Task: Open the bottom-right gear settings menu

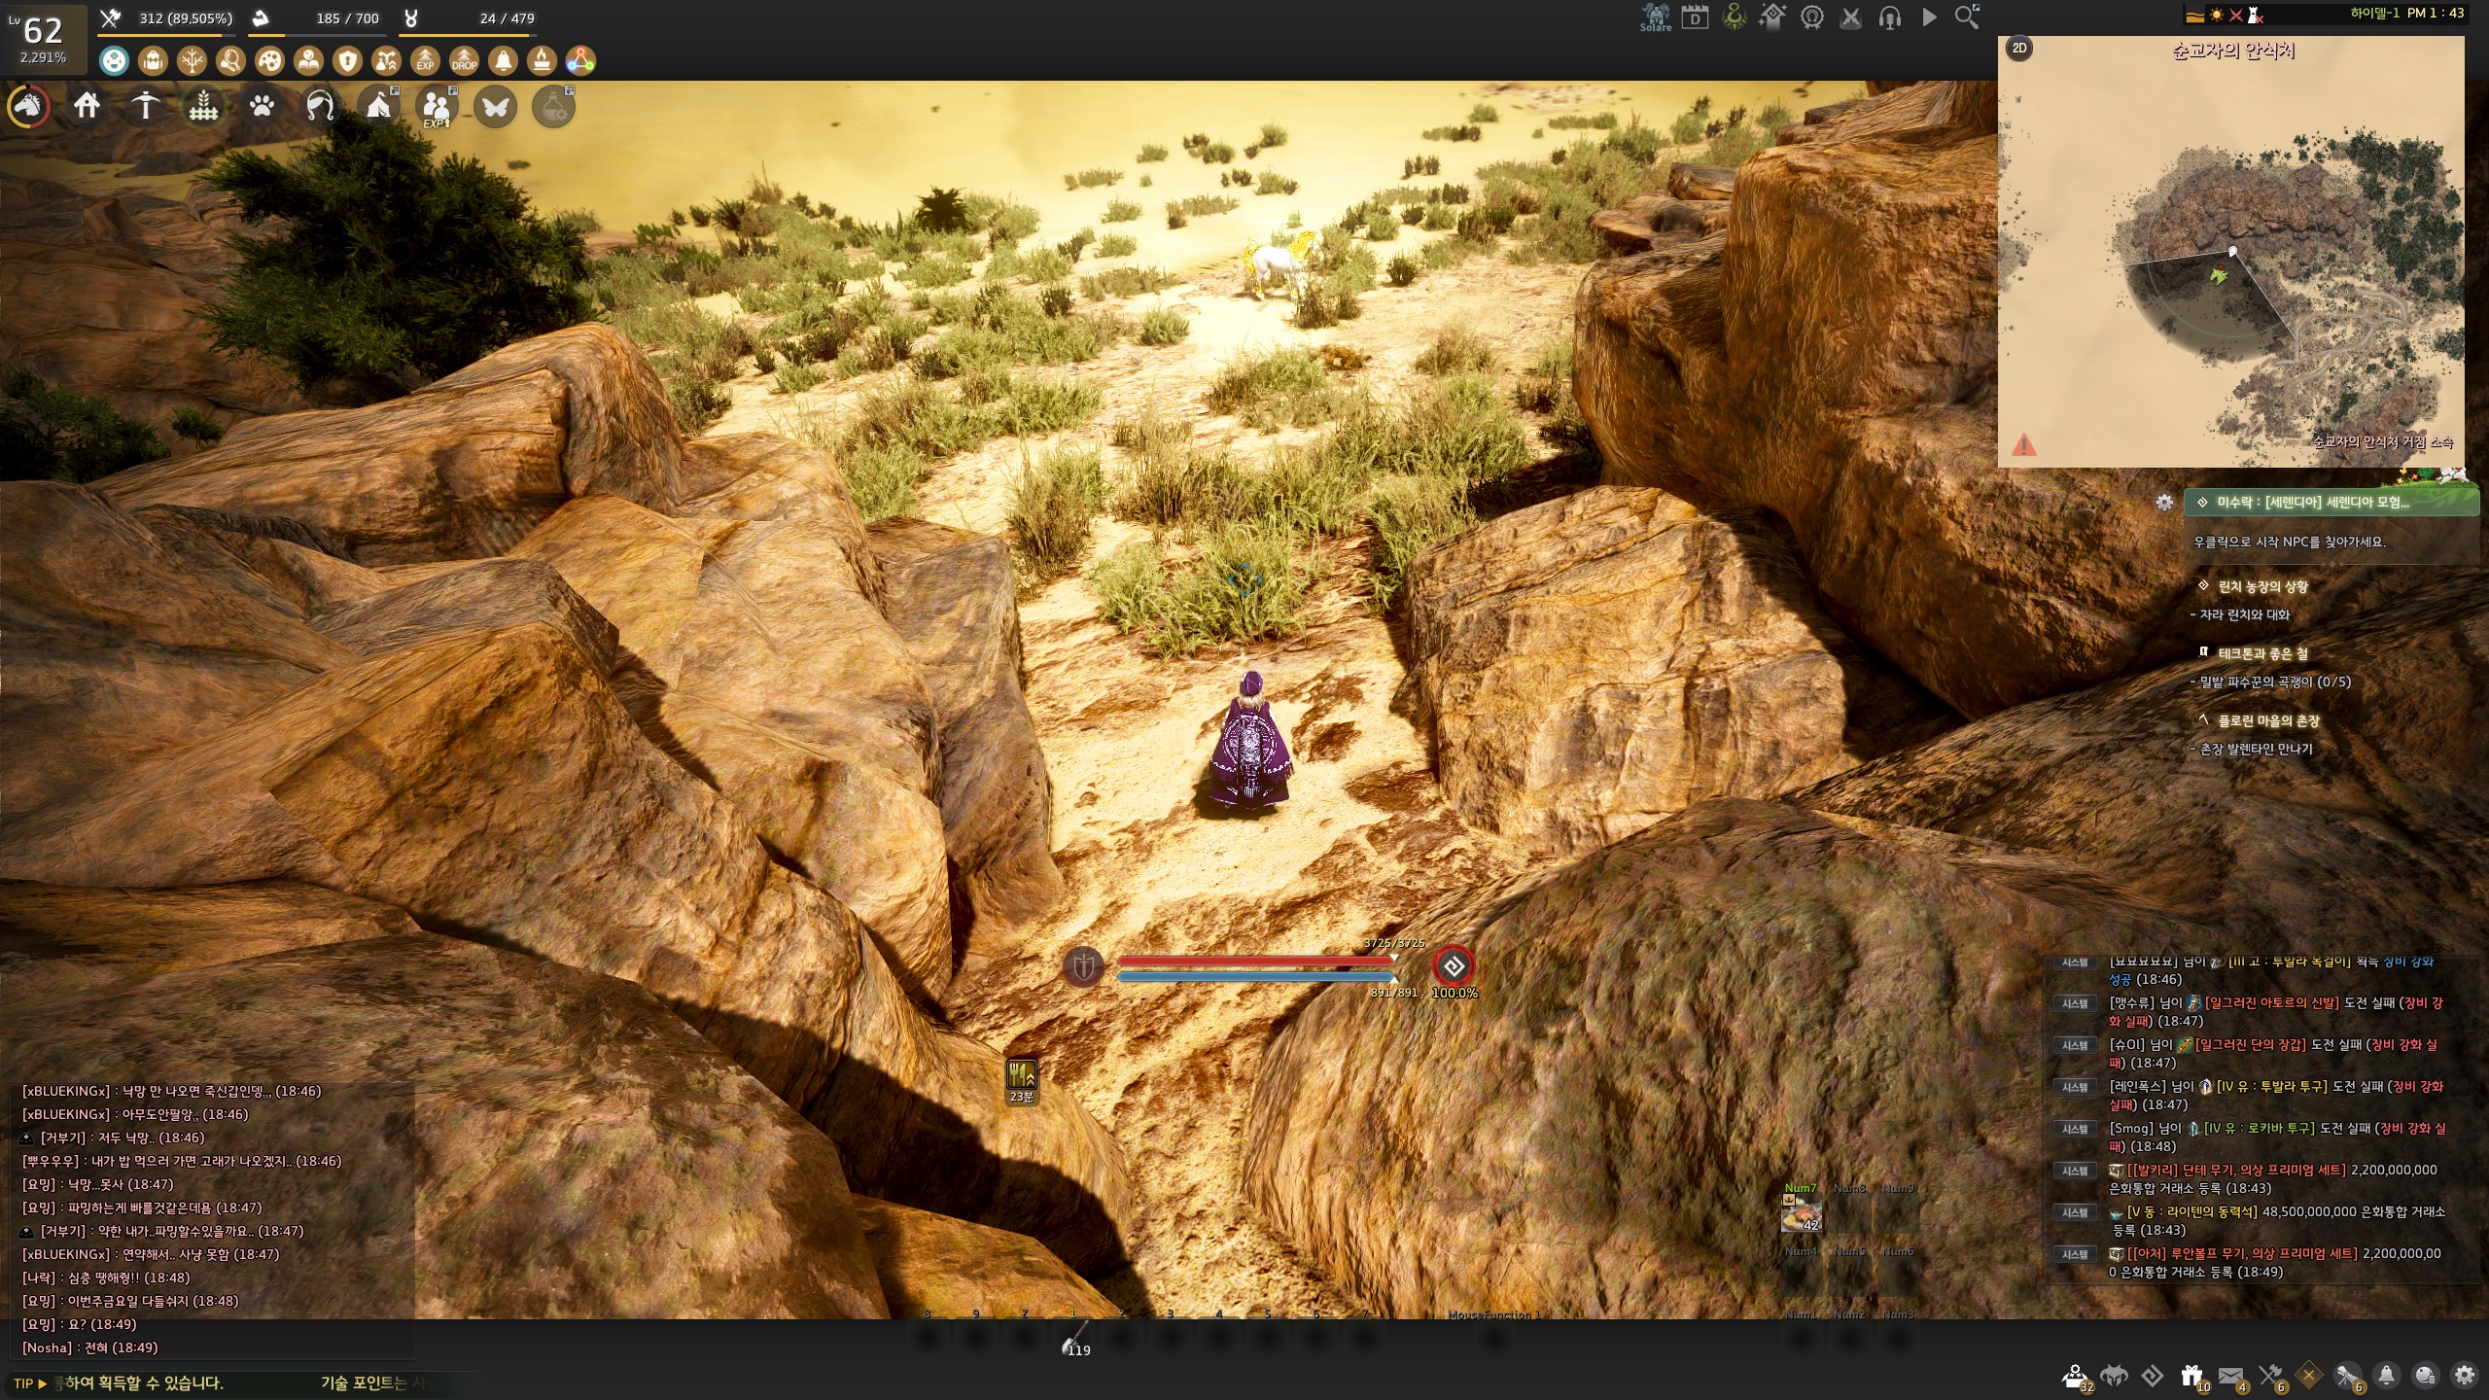Action: pos(2464,1376)
